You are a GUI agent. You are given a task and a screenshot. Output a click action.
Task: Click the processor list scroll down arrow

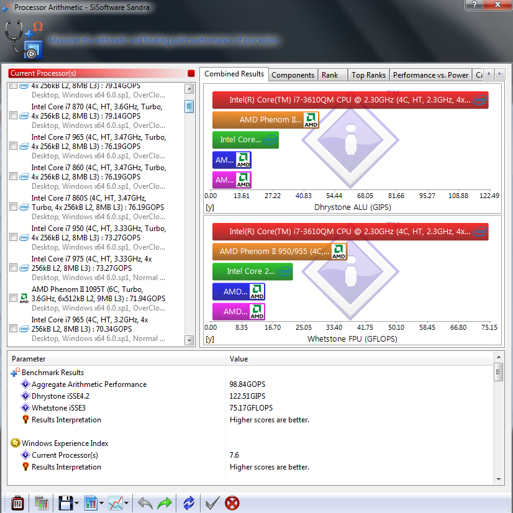point(189,340)
